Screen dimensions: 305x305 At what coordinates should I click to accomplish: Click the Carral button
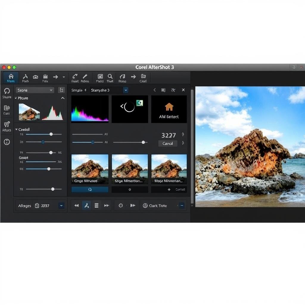click(x=168, y=144)
